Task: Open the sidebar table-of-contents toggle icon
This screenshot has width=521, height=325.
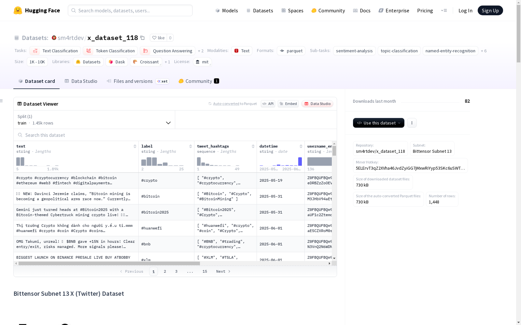Action: tap(1, 101)
